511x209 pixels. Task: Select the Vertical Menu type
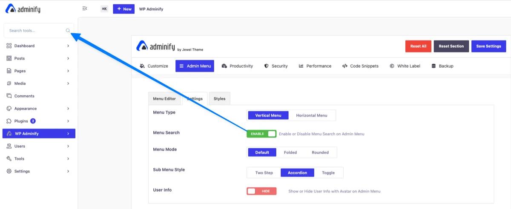click(268, 115)
